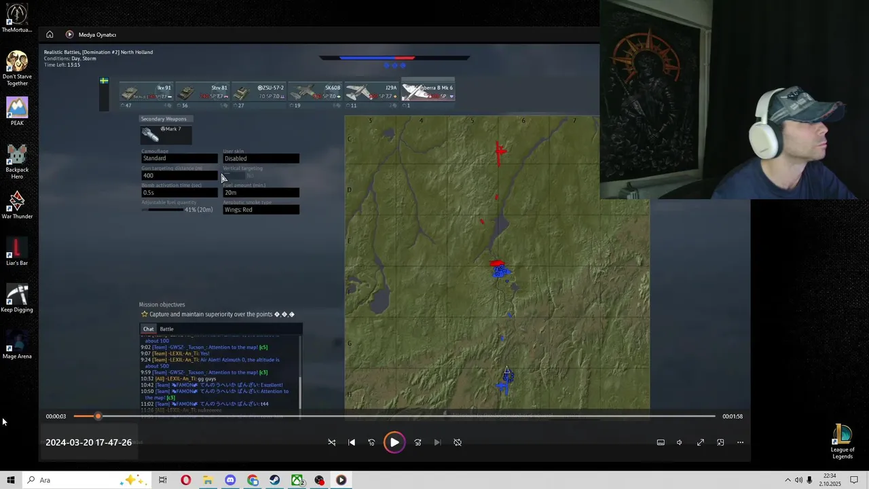The height and width of the screenshot is (489, 869).
Task: Open subtitles and captions menu
Action: (x=661, y=442)
